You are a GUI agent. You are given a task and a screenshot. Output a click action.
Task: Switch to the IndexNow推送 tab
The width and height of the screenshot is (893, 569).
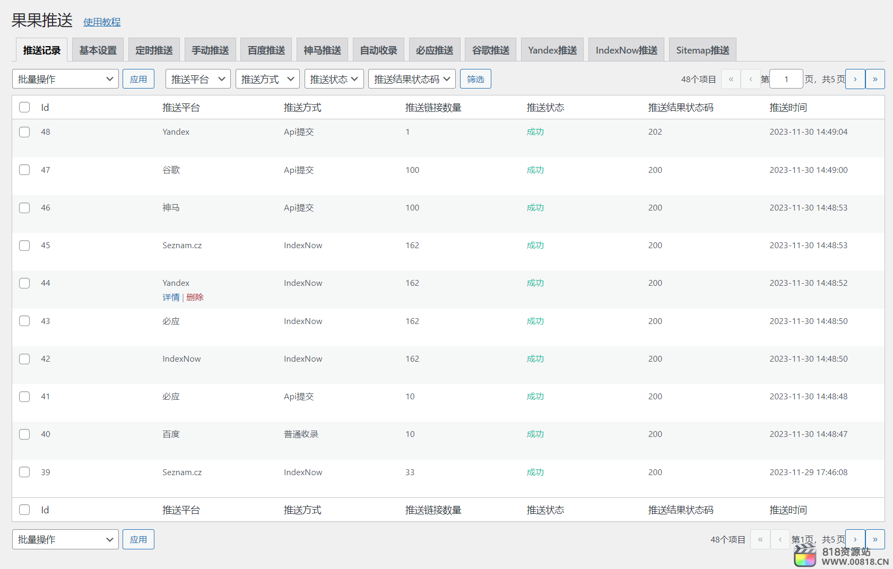(x=626, y=50)
